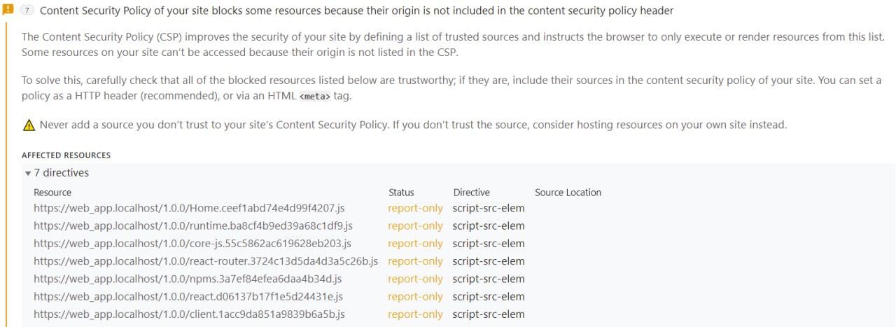Click the yellow warning triangle icon
The width and height of the screenshot is (896, 327).
tap(29, 125)
